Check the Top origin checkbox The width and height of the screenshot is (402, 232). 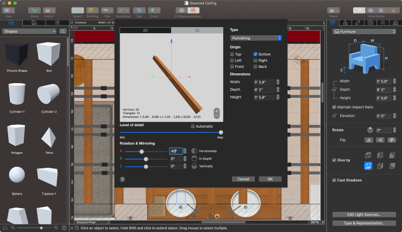pos(232,54)
